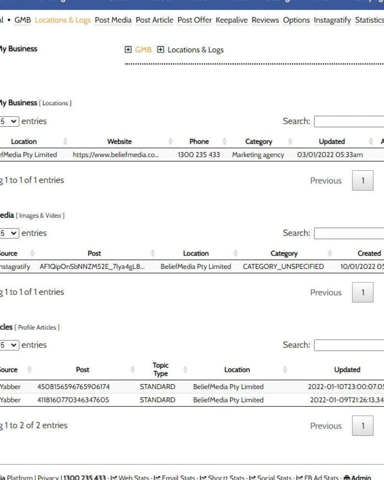Open the Keepalive menu item
The height and width of the screenshot is (480, 384).
[x=231, y=20]
